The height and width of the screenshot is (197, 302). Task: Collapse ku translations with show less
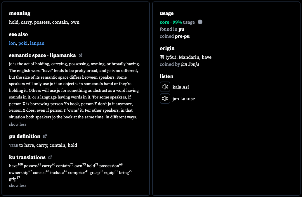18,185
